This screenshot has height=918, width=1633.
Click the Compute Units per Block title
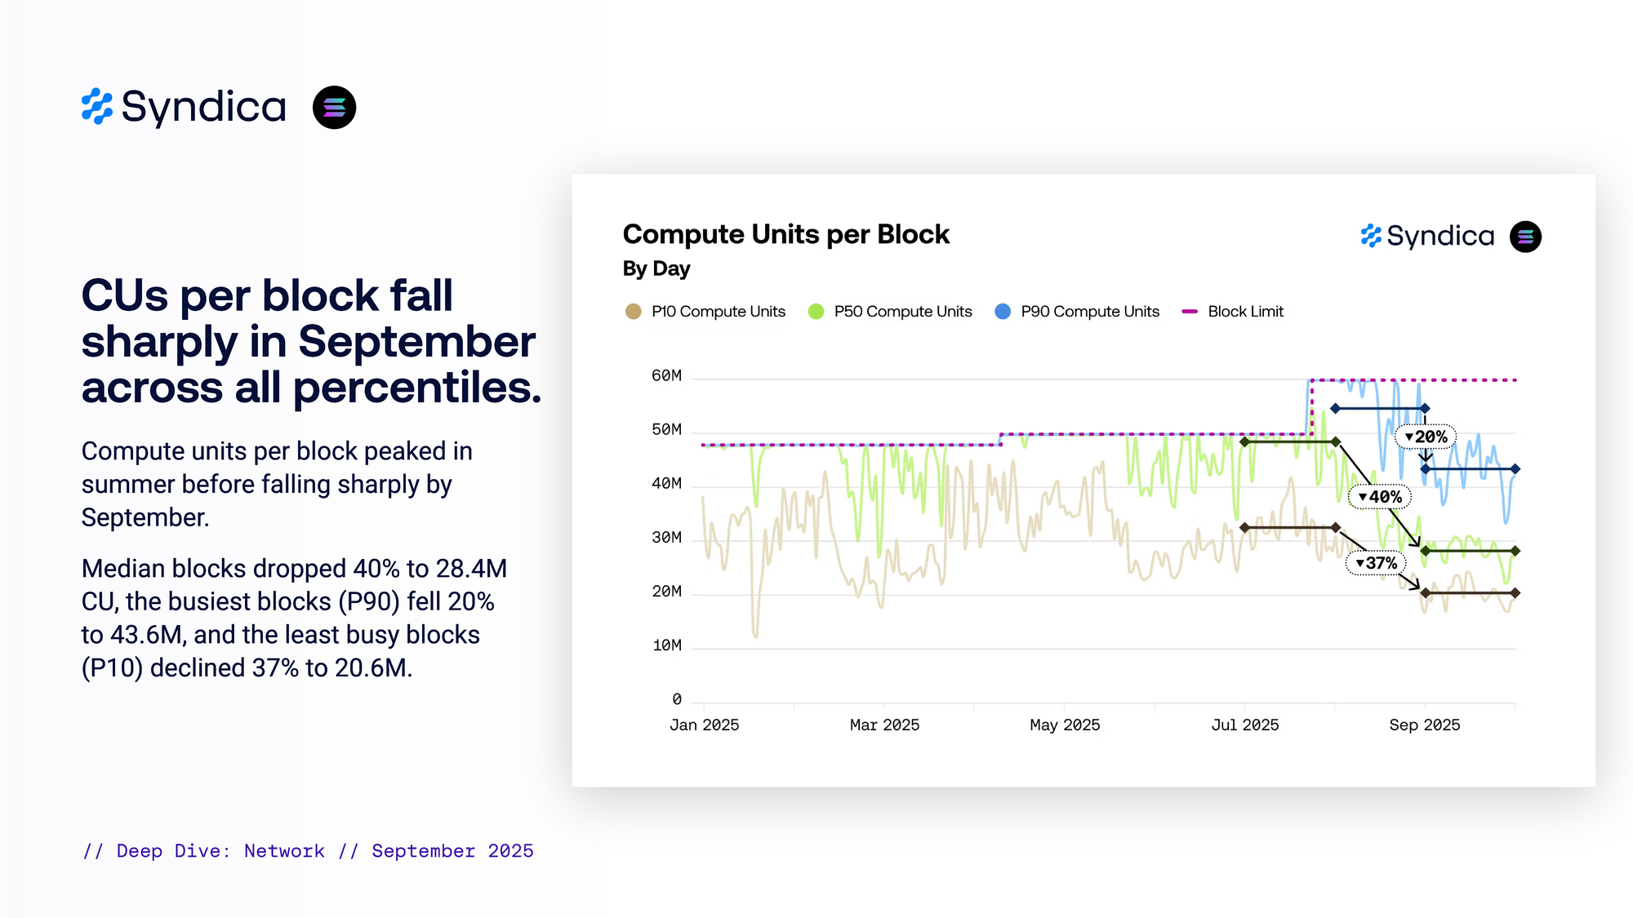pyautogui.click(x=785, y=234)
